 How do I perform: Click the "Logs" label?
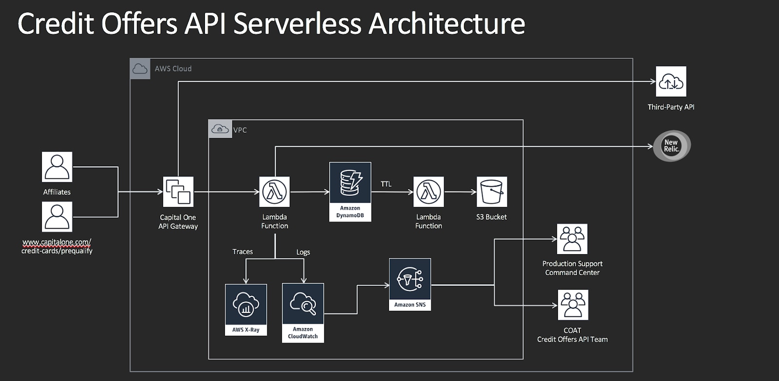303,252
